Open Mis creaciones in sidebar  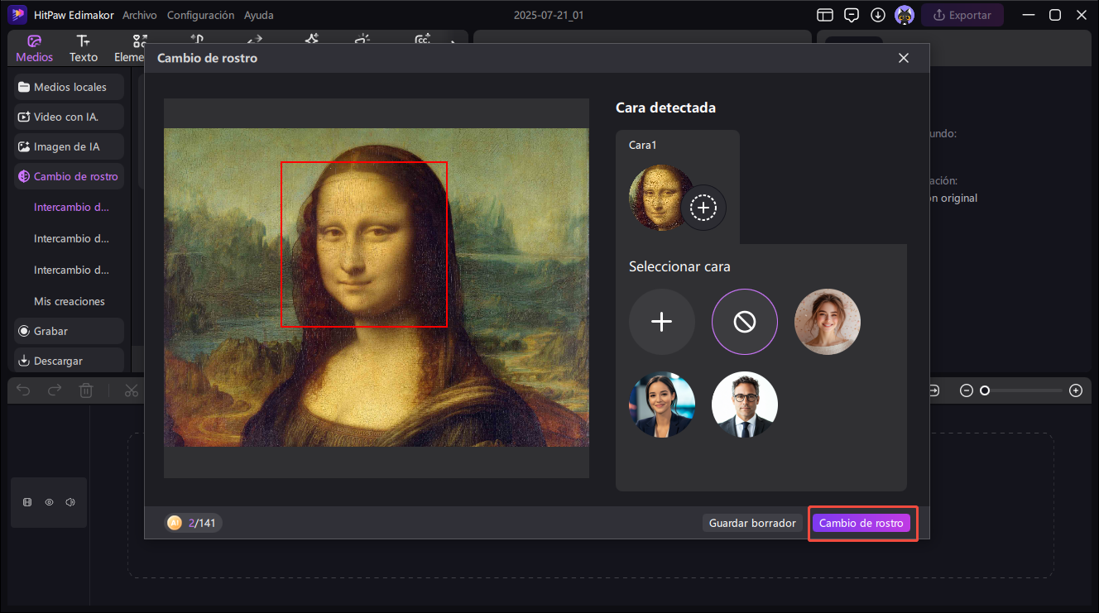[x=70, y=301]
